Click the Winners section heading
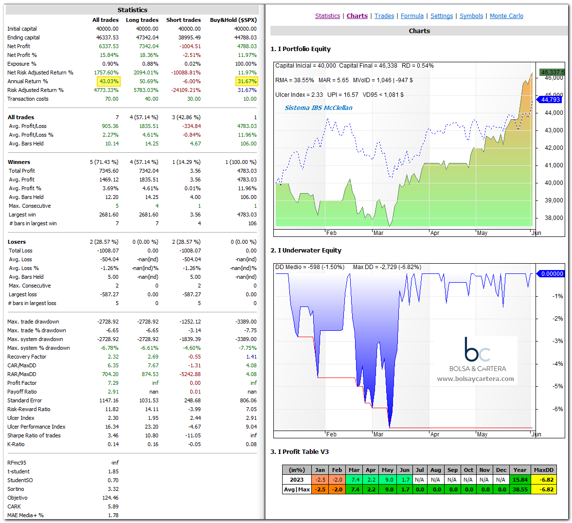The width and height of the screenshot is (572, 523). pos(19,162)
